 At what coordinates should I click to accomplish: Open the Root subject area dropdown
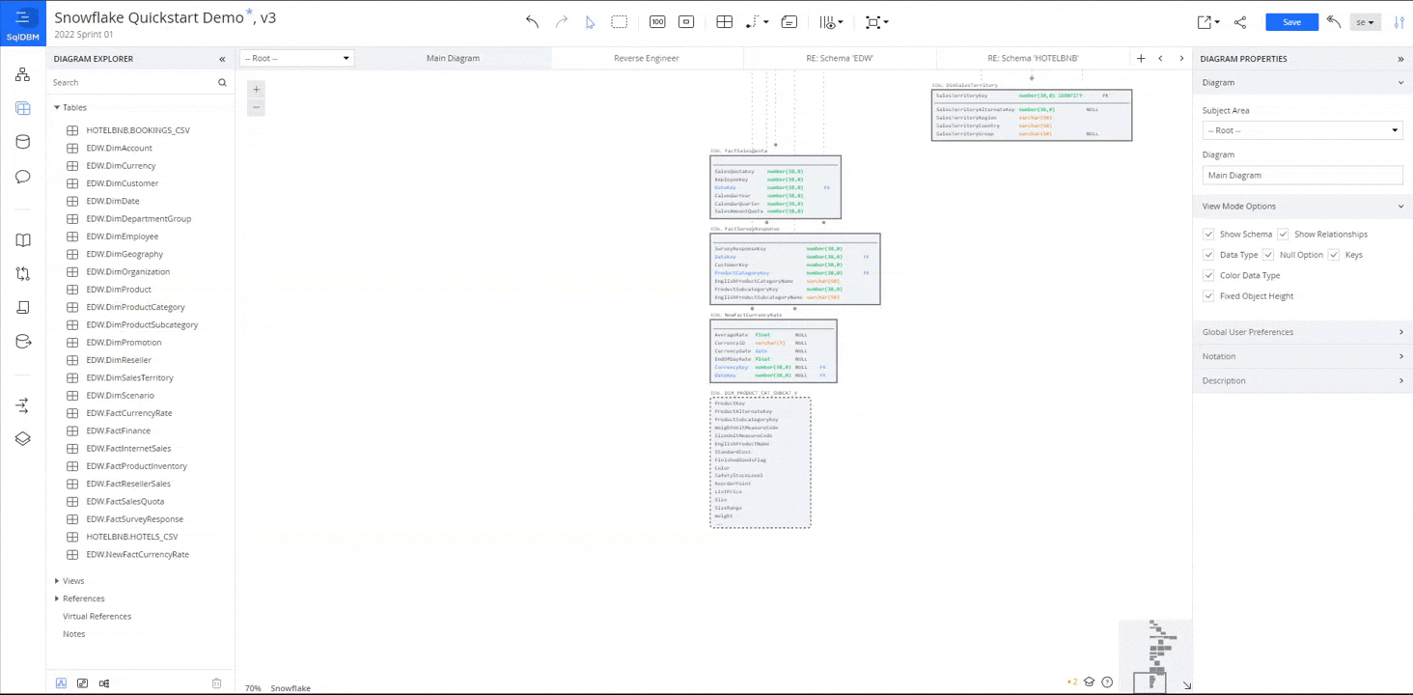click(x=1302, y=130)
